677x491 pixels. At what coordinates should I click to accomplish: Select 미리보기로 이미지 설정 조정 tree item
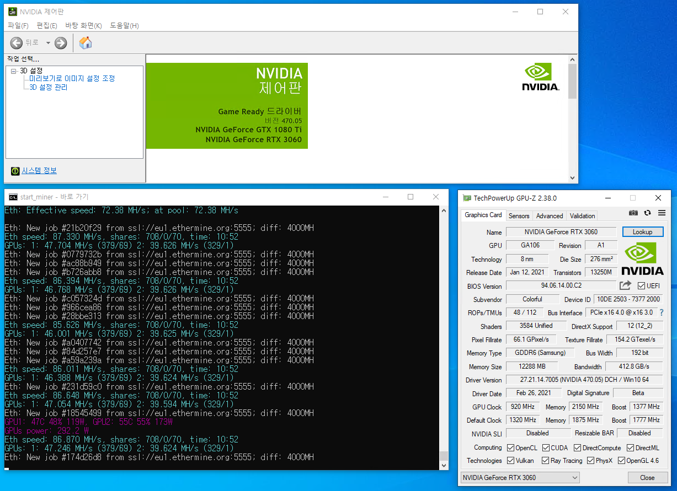tap(72, 79)
